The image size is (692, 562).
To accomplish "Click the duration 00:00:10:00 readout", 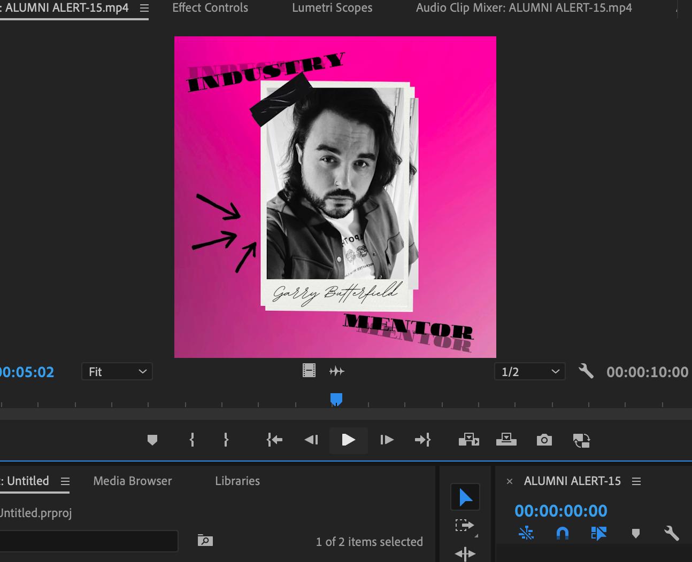I will (648, 372).
